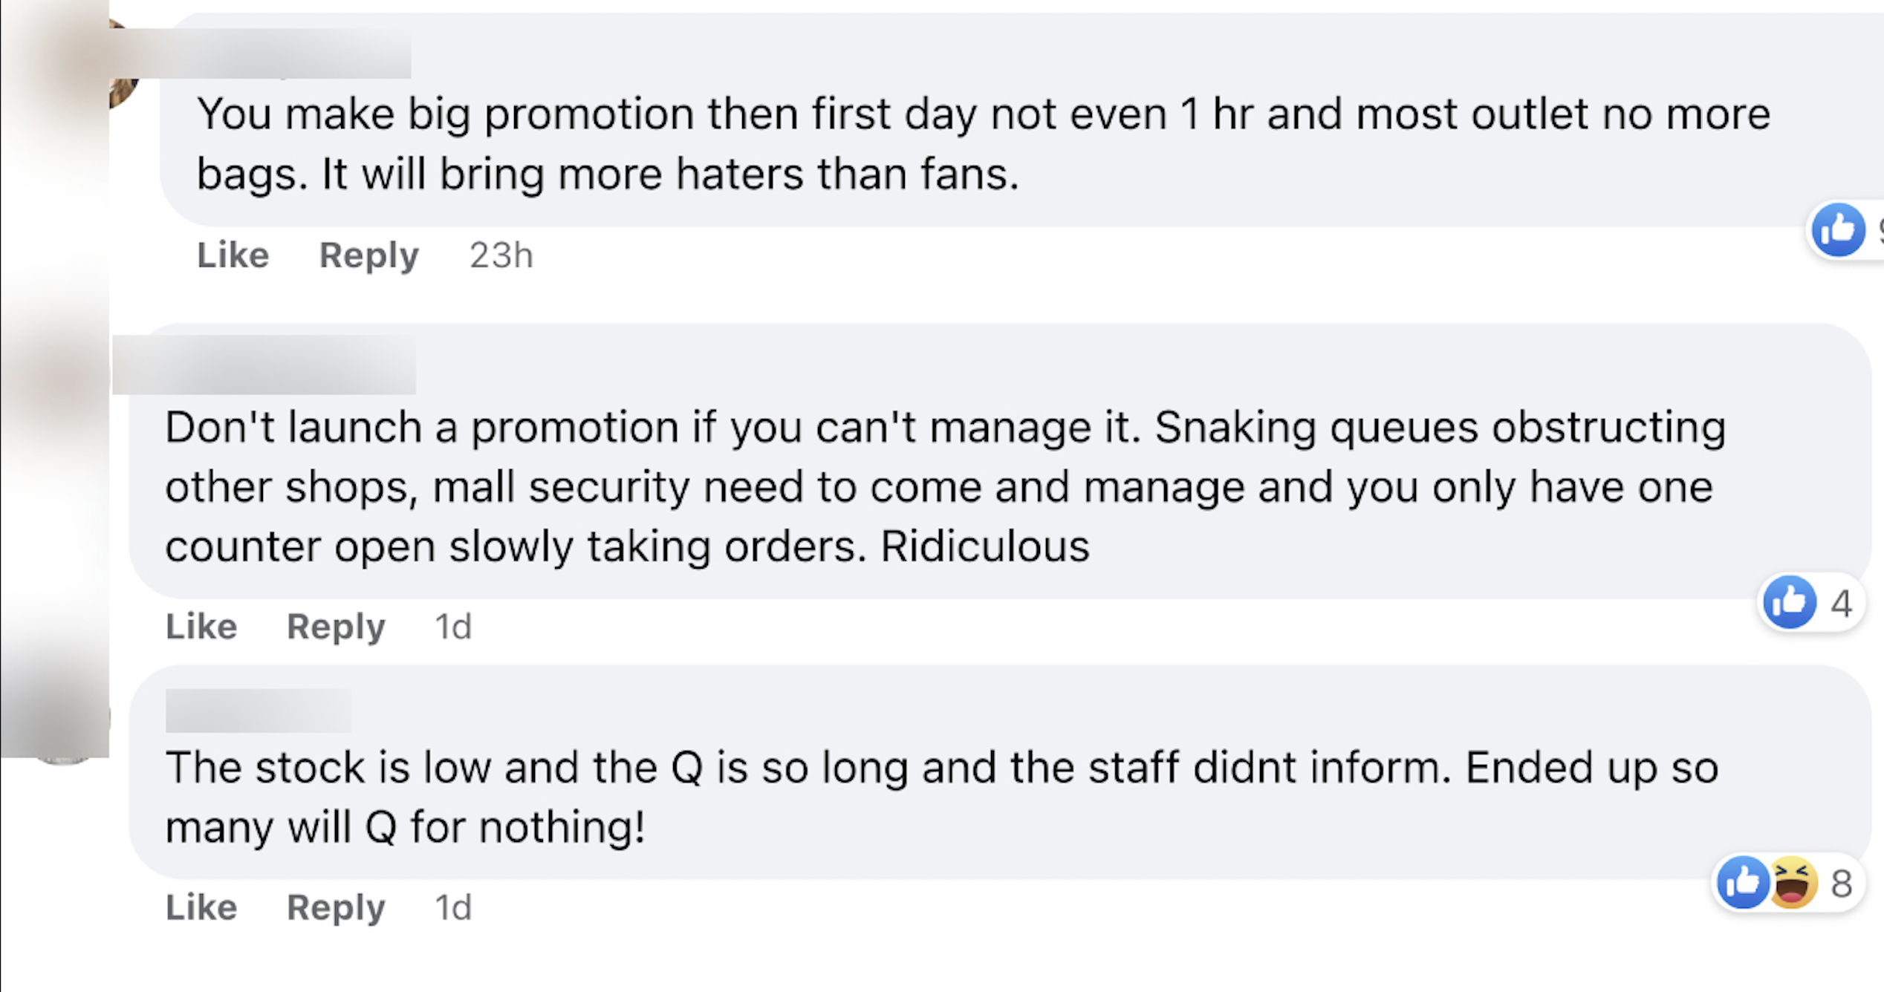Open reaction count 8 on 'stock is low' comment

coord(1841,884)
